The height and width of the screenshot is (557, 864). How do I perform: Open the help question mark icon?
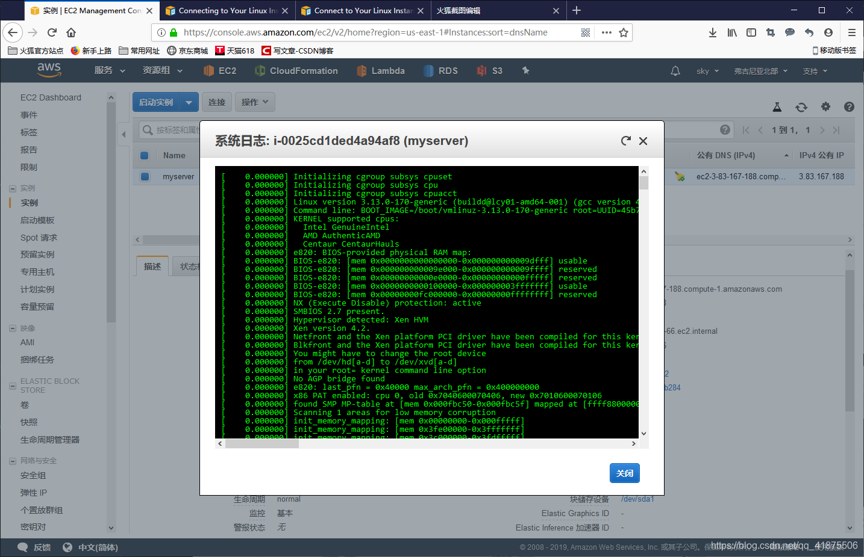click(849, 106)
